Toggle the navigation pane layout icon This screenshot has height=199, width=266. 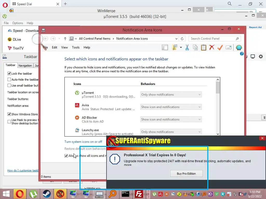point(165,48)
